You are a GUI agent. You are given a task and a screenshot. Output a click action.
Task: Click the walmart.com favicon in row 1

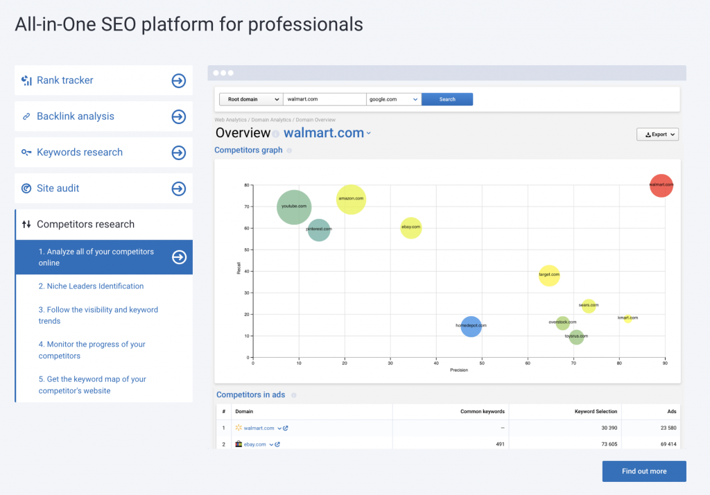239,428
